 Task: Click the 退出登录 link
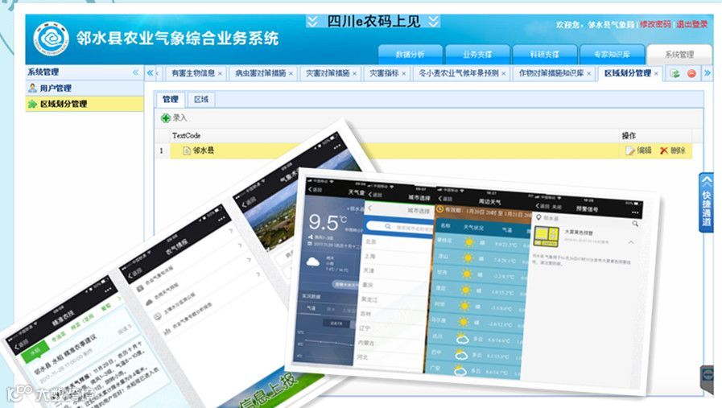coord(692,24)
